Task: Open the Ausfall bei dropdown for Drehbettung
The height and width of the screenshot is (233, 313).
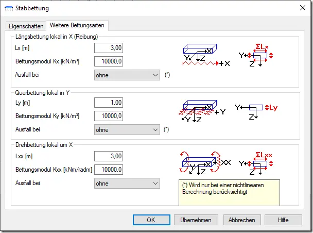Action: [x=127, y=183]
